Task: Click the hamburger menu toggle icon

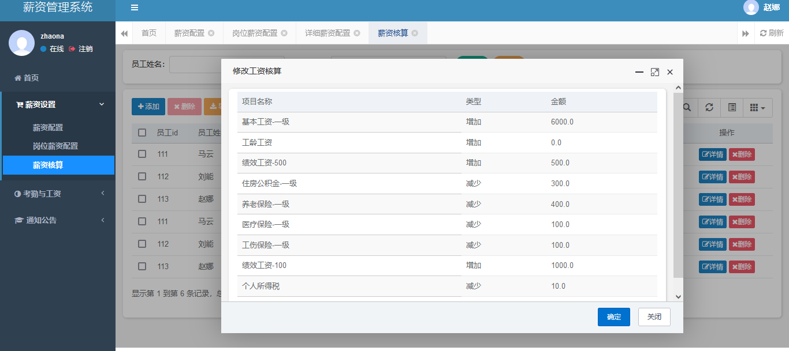Action: pyautogui.click(x=135, y=7)
